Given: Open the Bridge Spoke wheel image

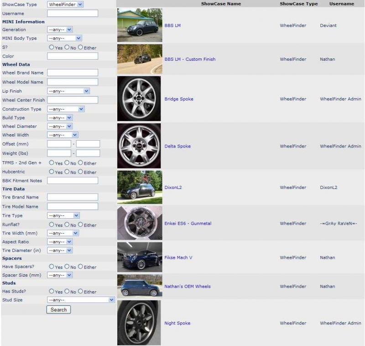Looking at the screenshot, I should pos(139,99).
